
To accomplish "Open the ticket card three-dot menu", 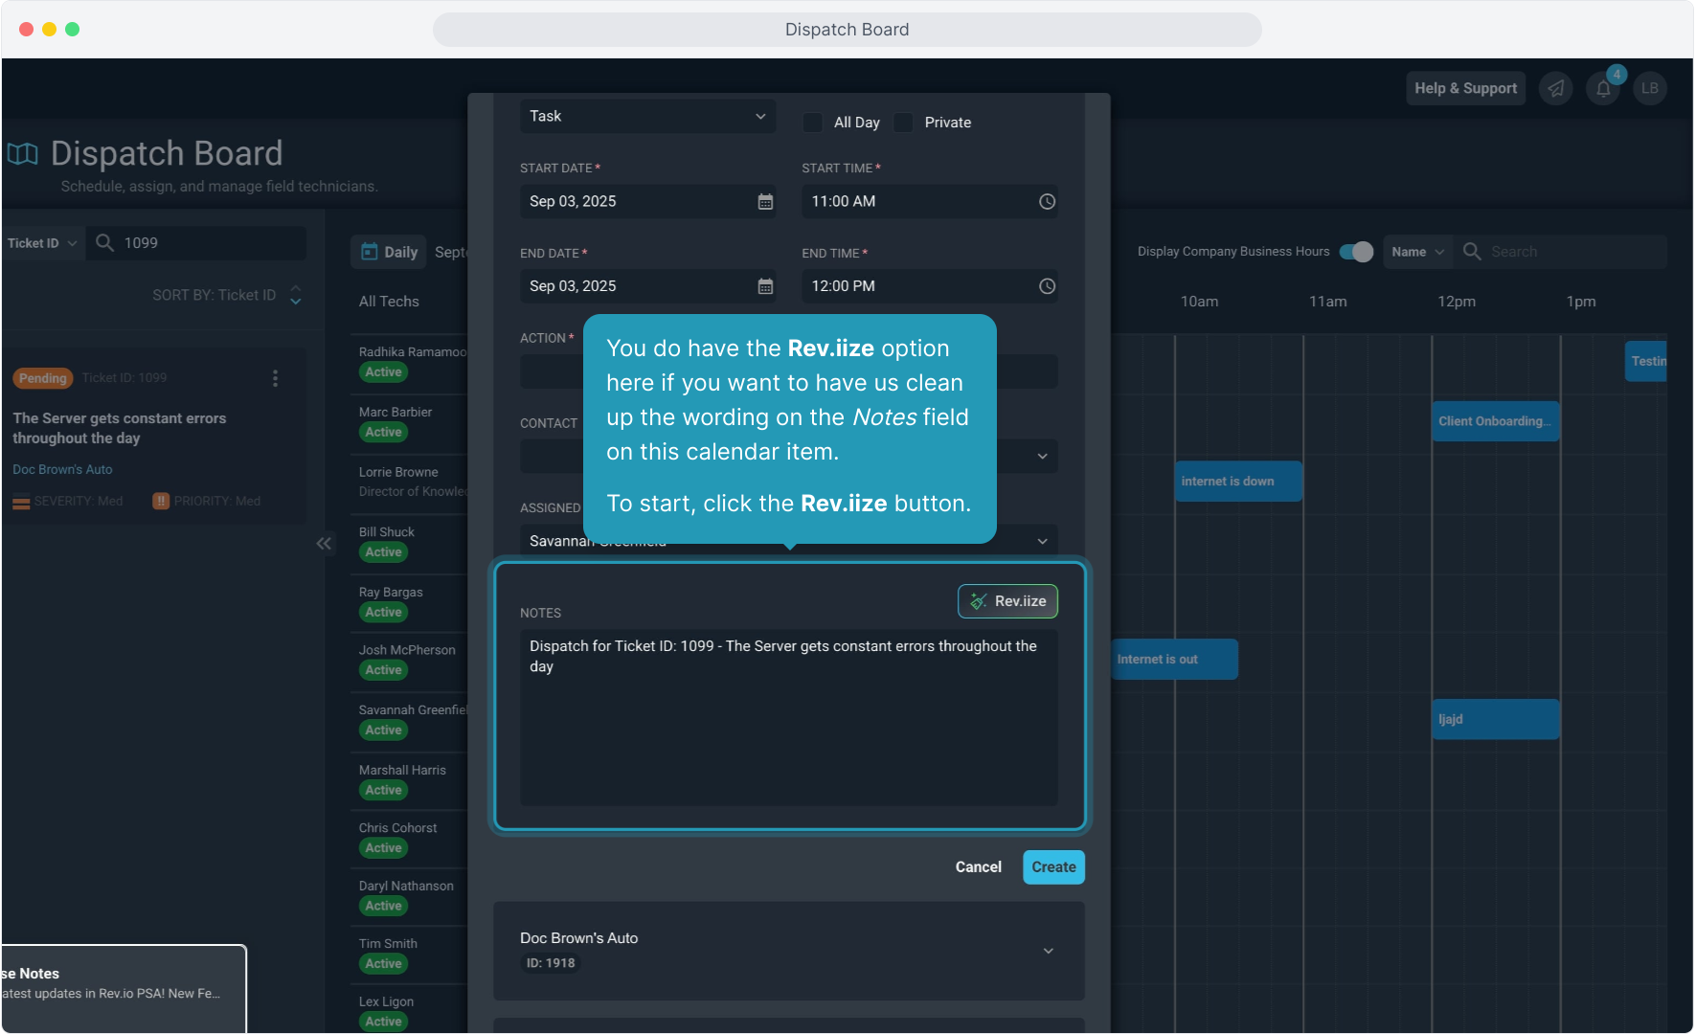I will coord(275,378).
